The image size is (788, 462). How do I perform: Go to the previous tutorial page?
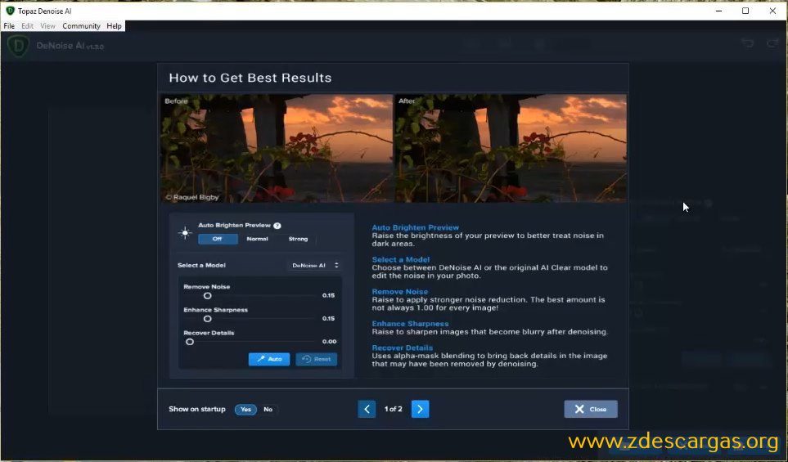pos(367,409)
